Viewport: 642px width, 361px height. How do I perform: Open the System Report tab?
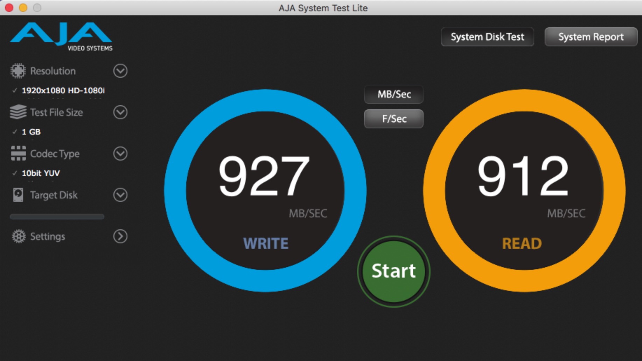tap(591, 37)
